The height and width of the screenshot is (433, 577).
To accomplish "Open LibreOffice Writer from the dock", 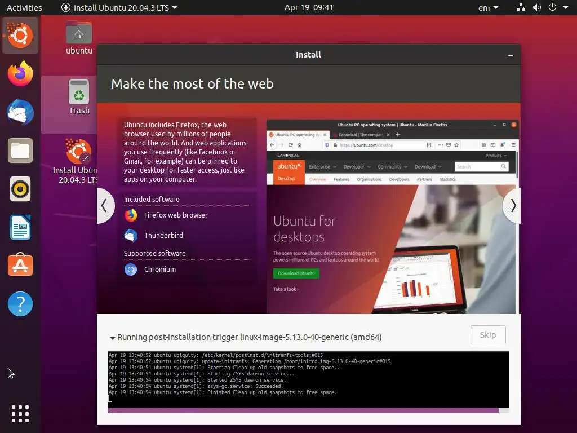I will (x=20, y=227).
